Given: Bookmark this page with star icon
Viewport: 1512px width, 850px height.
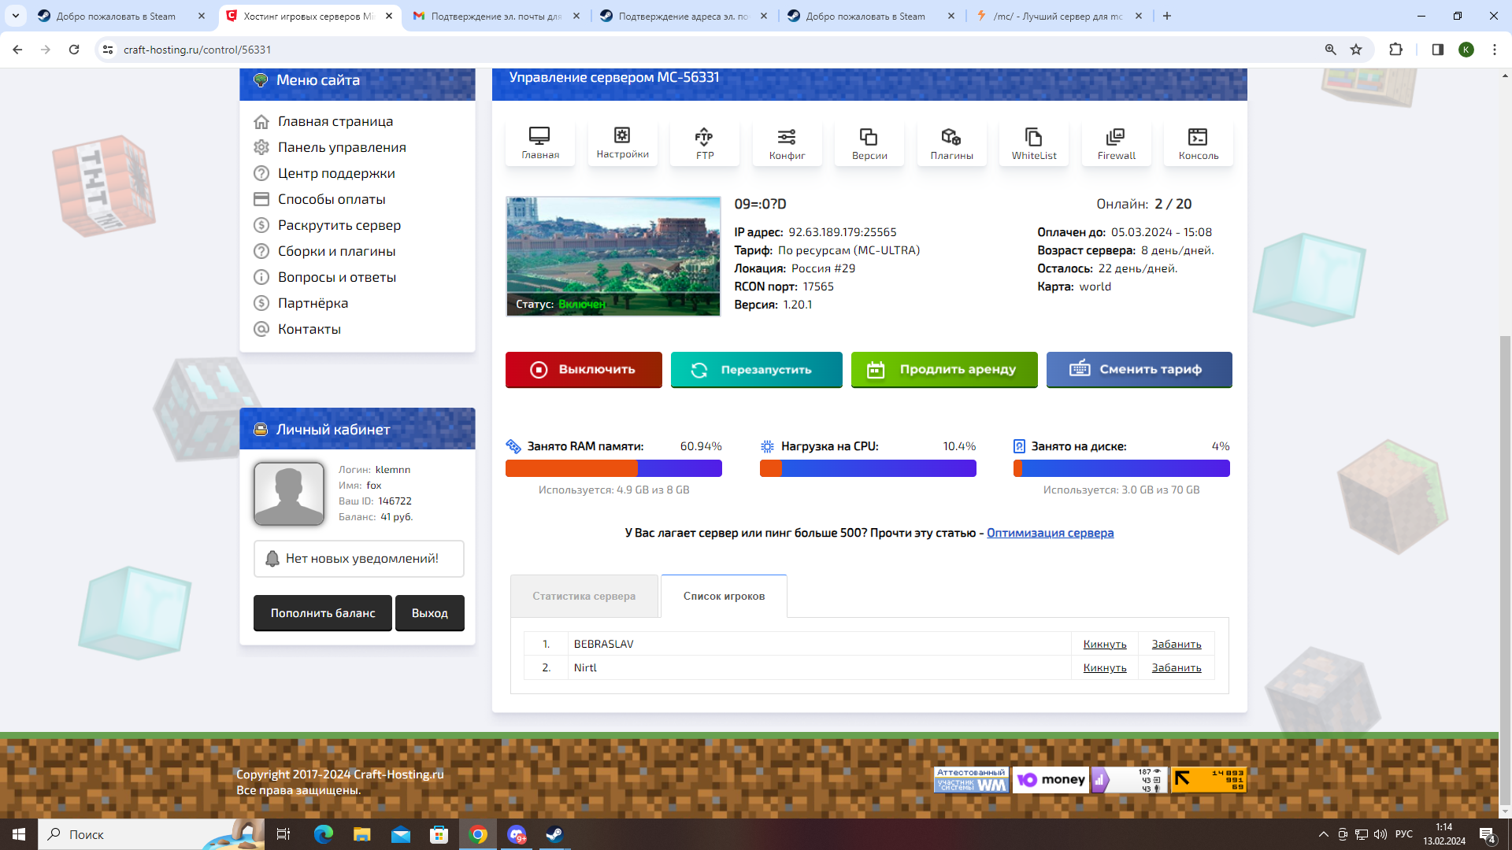Looking at the screenshot, I should tap(1356, 50).
